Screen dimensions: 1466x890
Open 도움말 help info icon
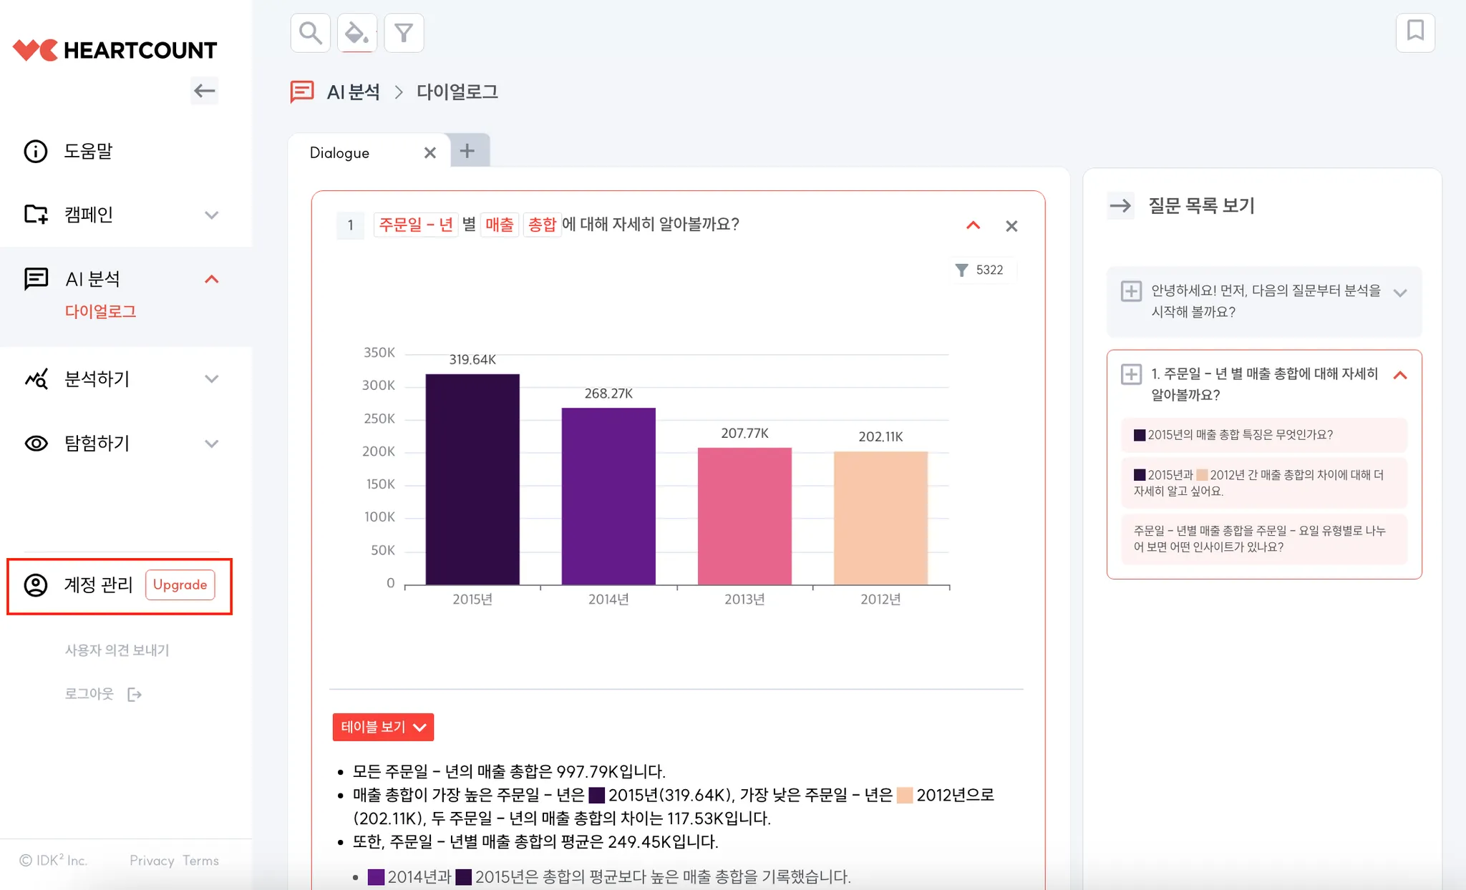tap(36, 152)
